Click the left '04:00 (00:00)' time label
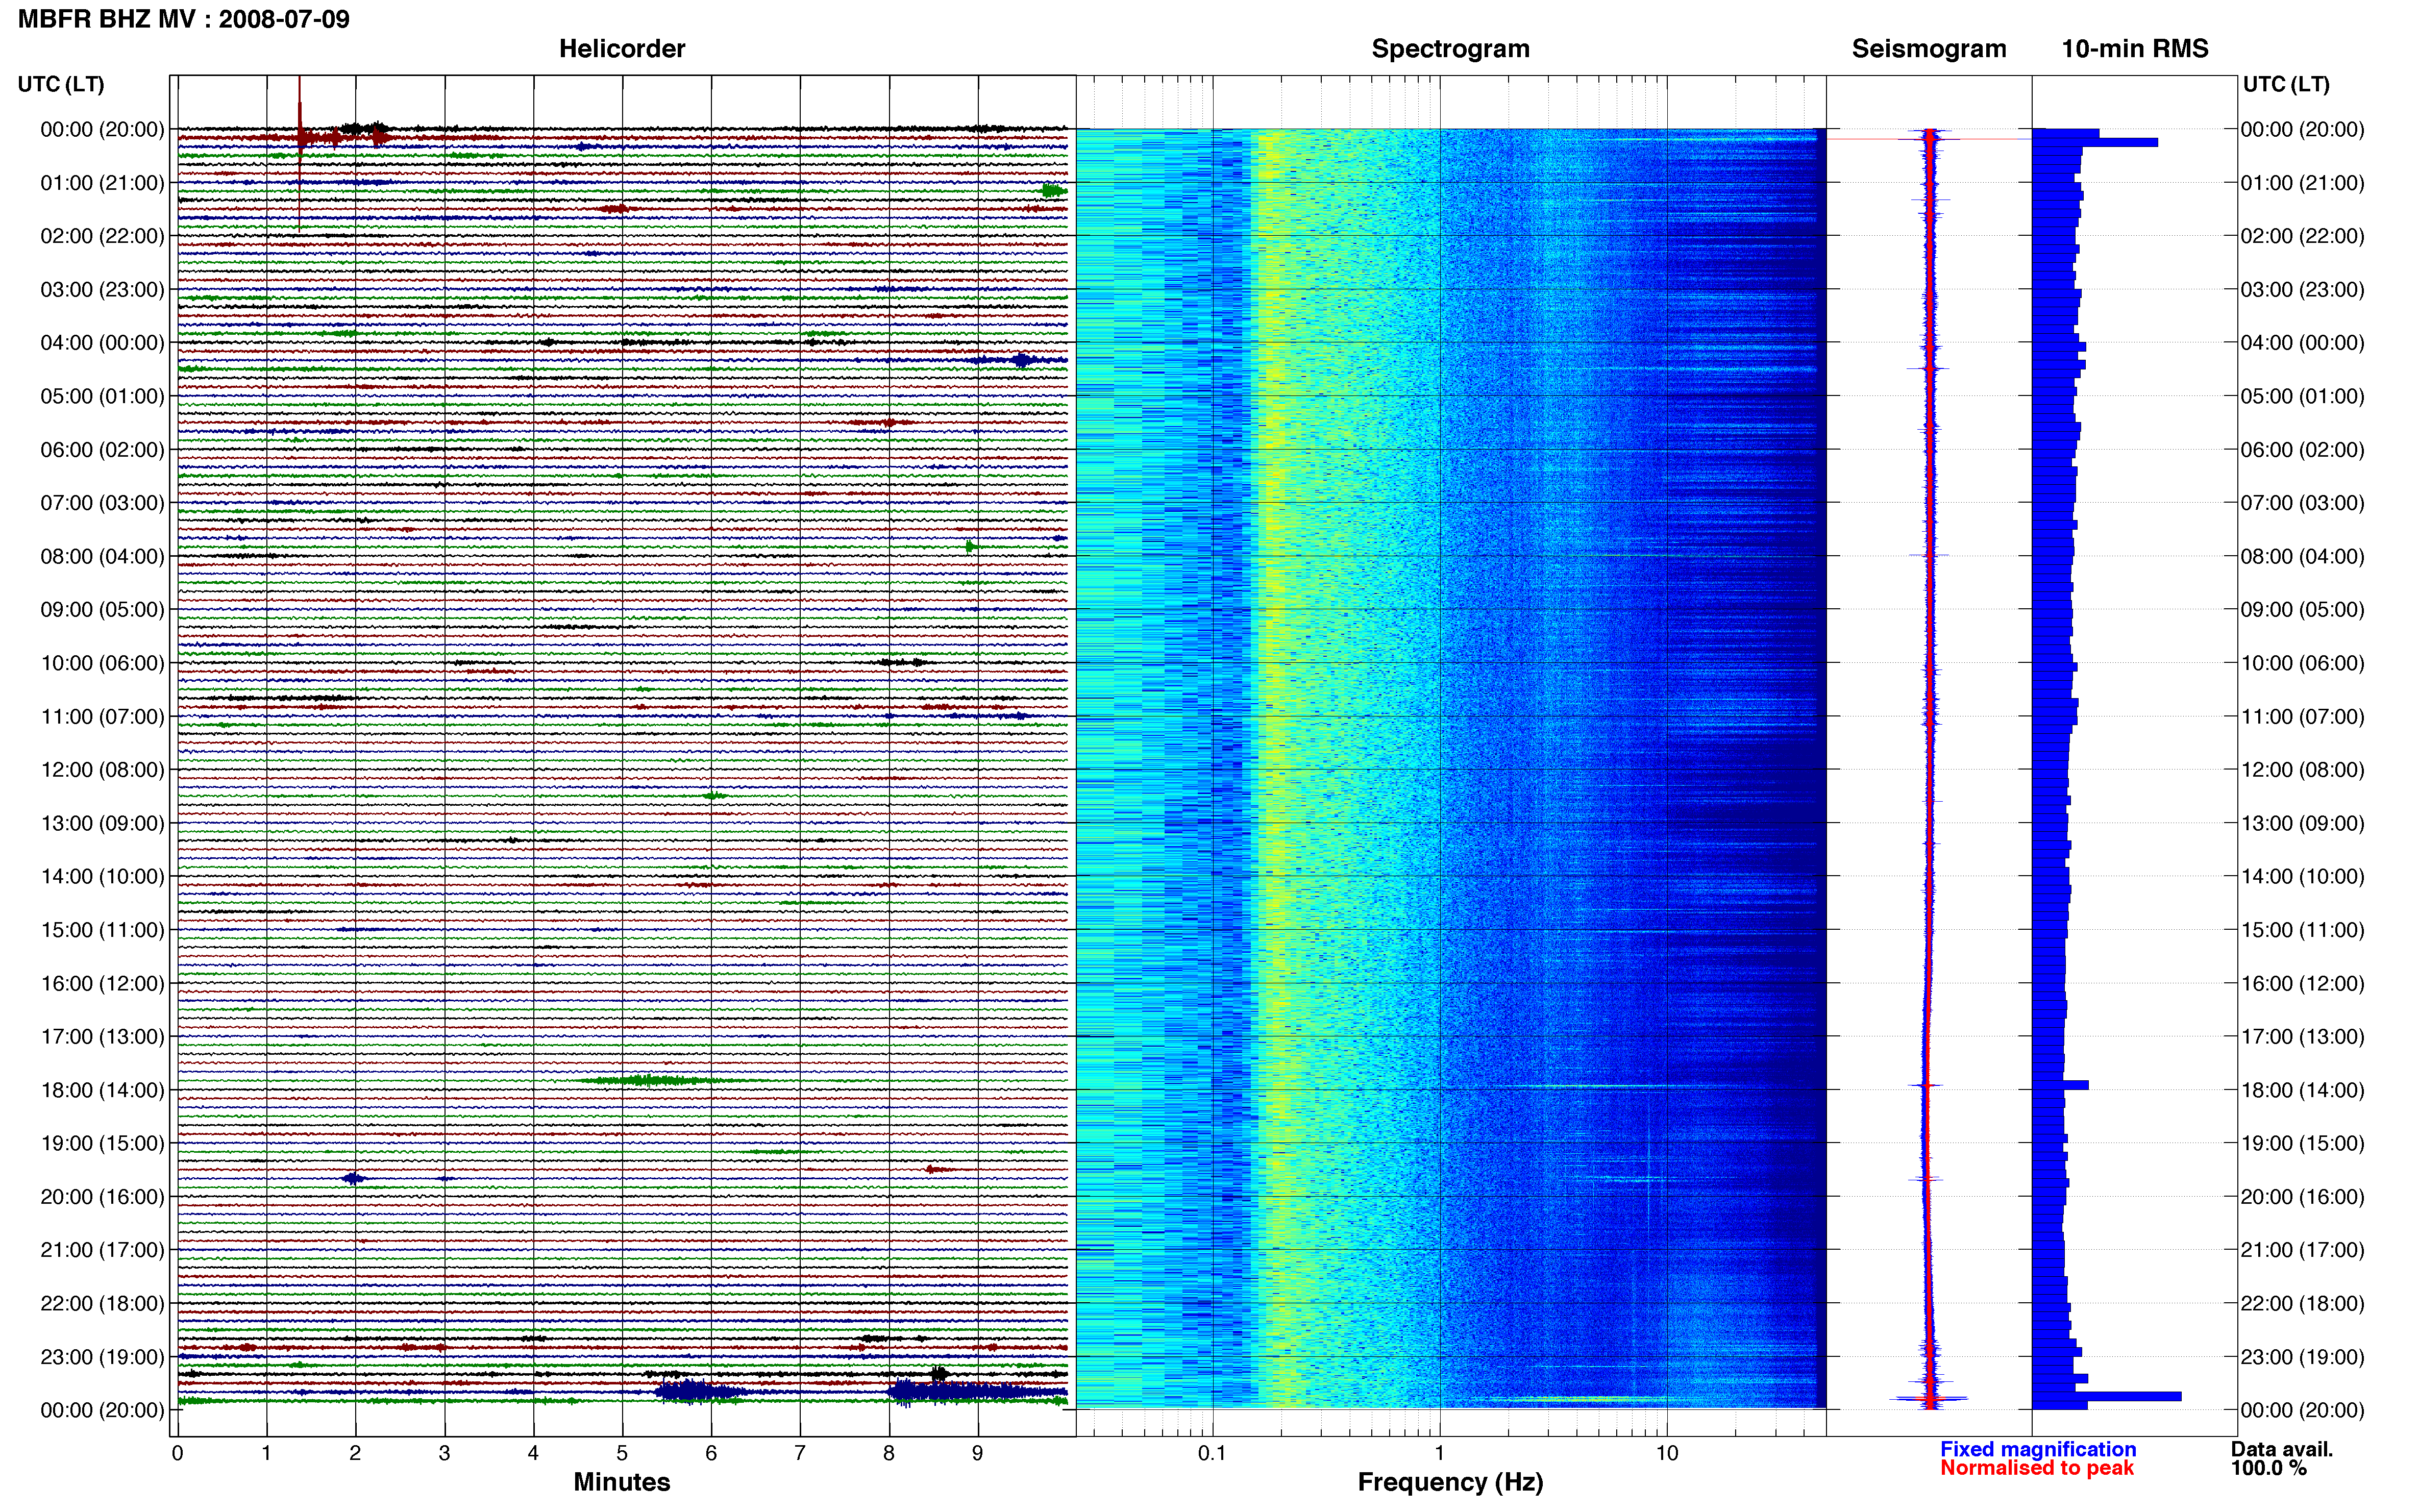Image resolution: width=2419 pixels, height=1512 pixels. click(102, 343)
